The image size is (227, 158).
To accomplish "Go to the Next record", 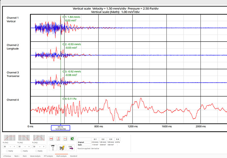I will coord(17,156).
